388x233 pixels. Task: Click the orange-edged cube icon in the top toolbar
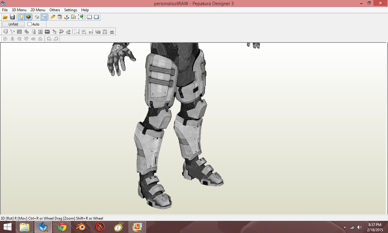[x=37, y=17]
